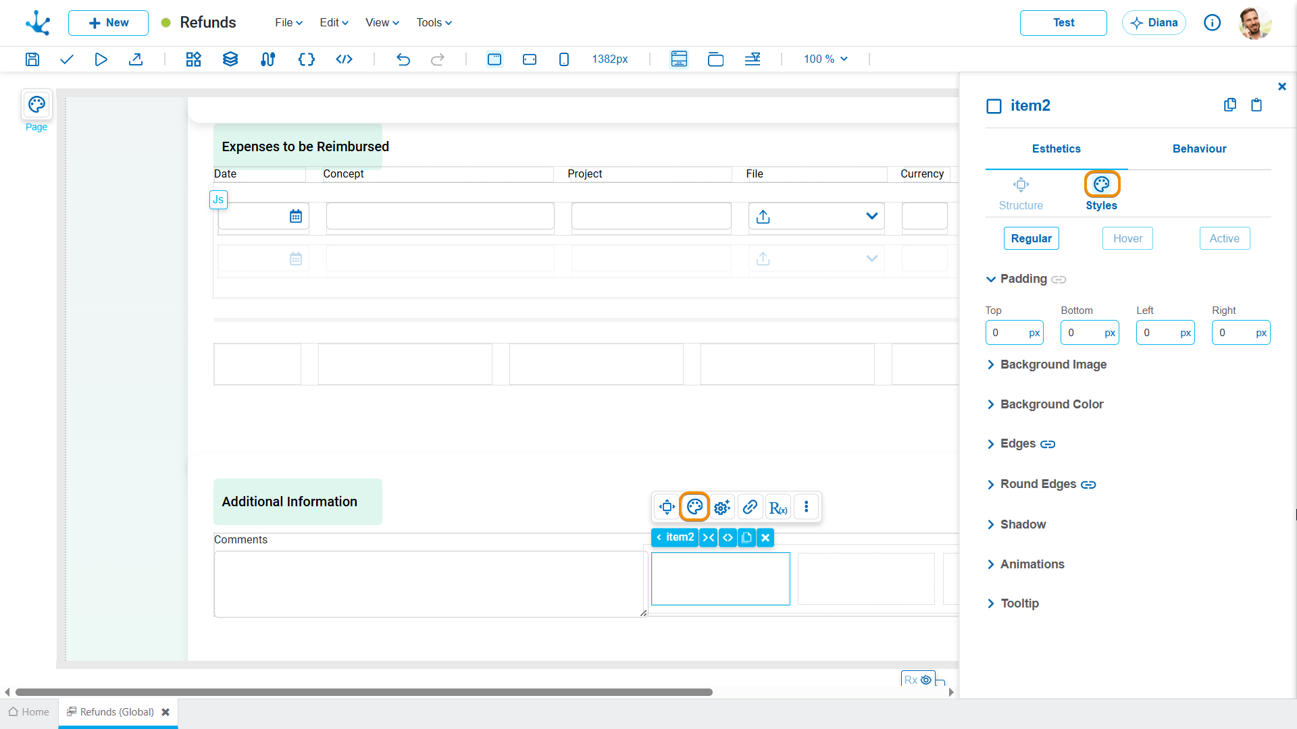The width and height of the screenshot is (1297, 729).
Task: Open the curly braces code icon
Action: (x=306, y=59)
